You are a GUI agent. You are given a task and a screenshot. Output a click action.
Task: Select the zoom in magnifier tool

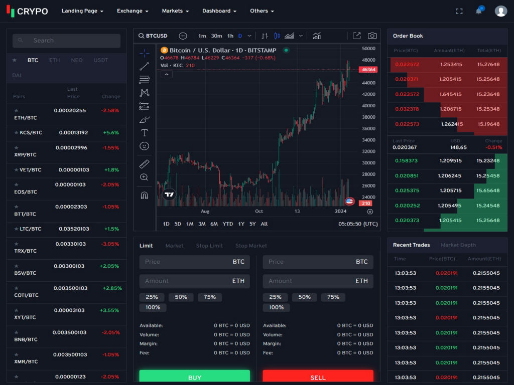click(144, 177)
